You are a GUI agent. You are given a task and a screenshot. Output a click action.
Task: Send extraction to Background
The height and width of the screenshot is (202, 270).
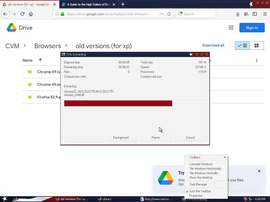(x=121, y=137)
